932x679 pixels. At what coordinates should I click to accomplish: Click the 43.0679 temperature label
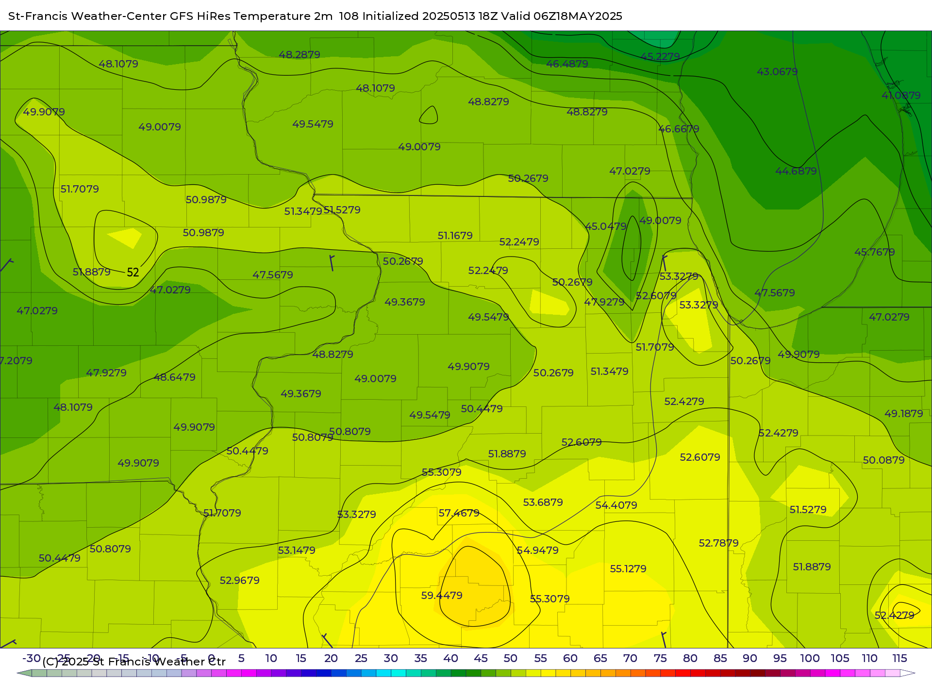(777, 71)
